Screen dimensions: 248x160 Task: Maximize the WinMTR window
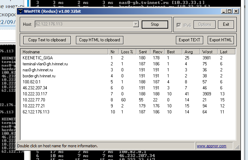(230, 11)
